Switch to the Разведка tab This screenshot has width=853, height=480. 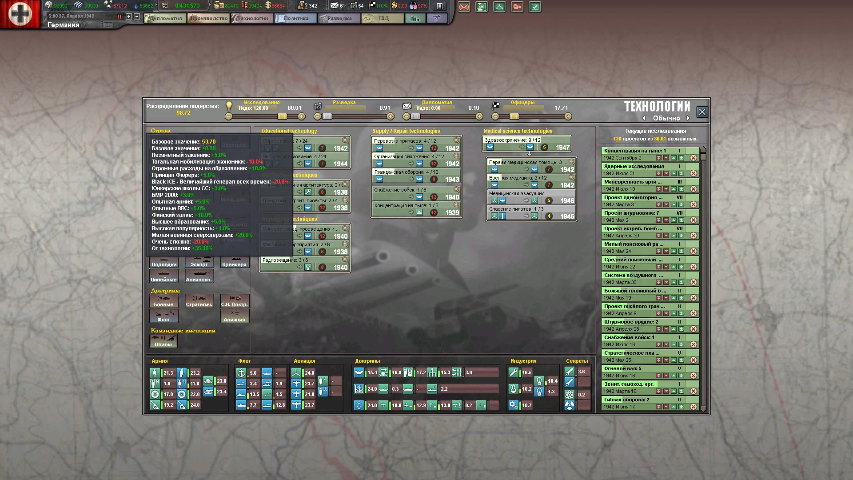pos(339,18)
